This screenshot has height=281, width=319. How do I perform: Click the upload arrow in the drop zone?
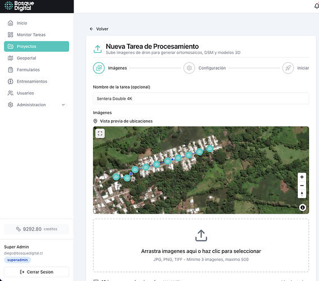coord(201,235)
